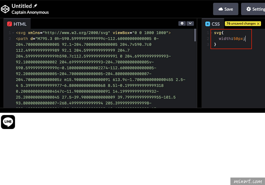Save the pen with Save button
265x185 pixels.
[226, 9]
